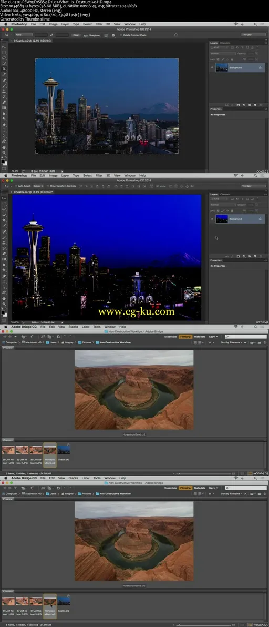Click the search field in the first Bridge frame
Image resolution: width=269 pixels, height=627 pixels.
coord(246,336)
